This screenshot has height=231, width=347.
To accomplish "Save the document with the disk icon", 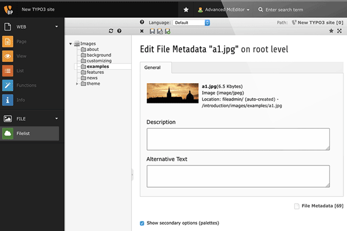I will coord(152,31).
